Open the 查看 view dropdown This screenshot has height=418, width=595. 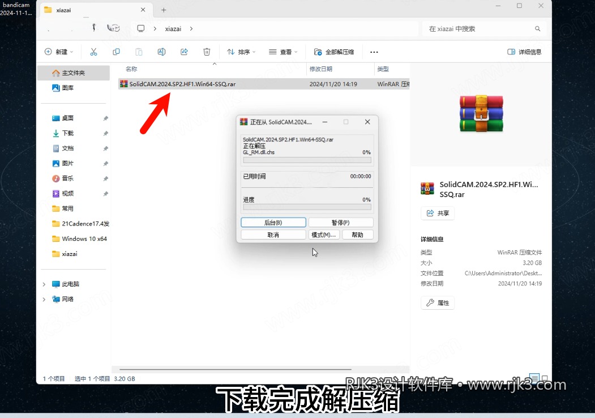pos(283,52)
